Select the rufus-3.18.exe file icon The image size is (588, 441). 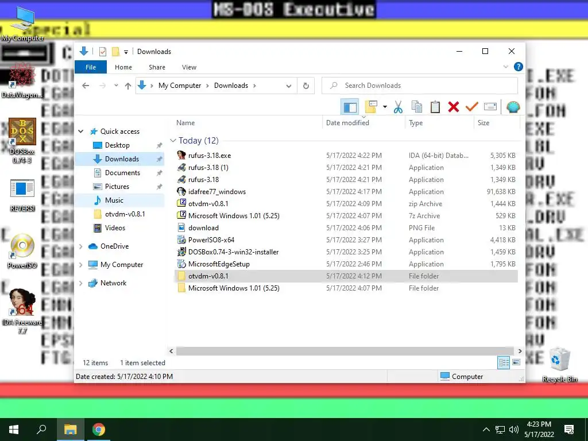pyautogui.click(x=181, y=155)
